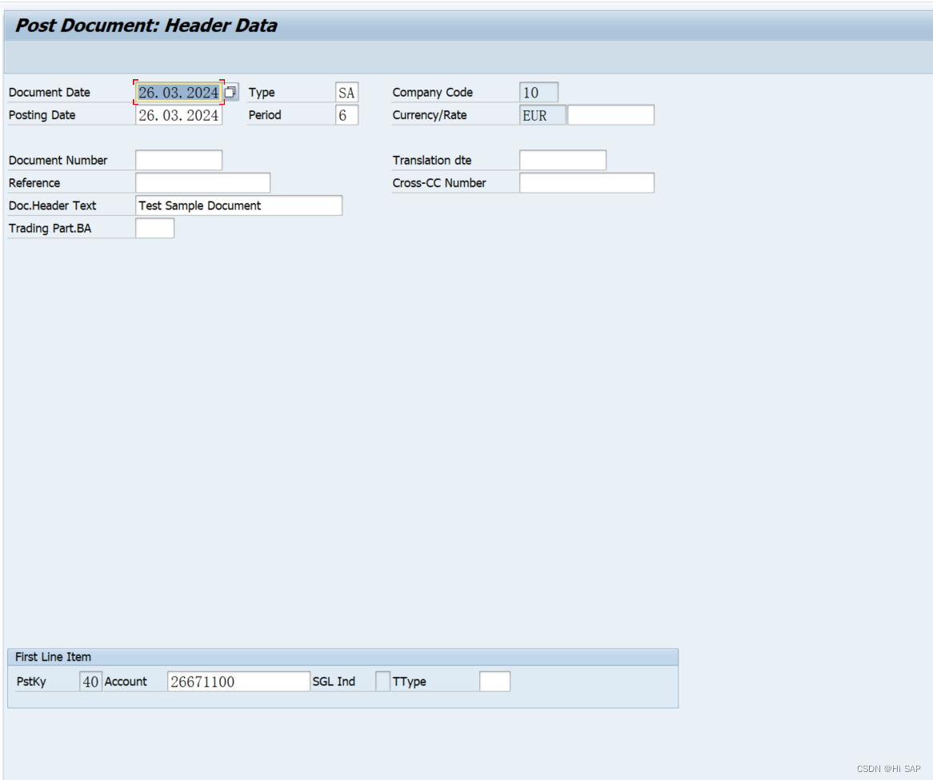Click the Document Number input field

178,159
